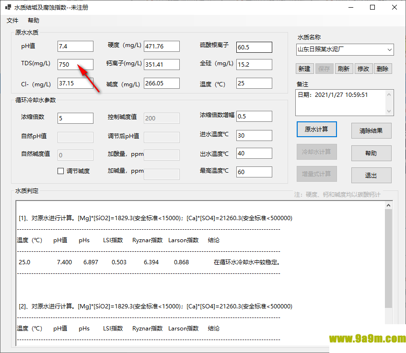Click the 硬度 (mg/L) input field
The width and height of the screenshot is (406, 353).
coord(162,47)
